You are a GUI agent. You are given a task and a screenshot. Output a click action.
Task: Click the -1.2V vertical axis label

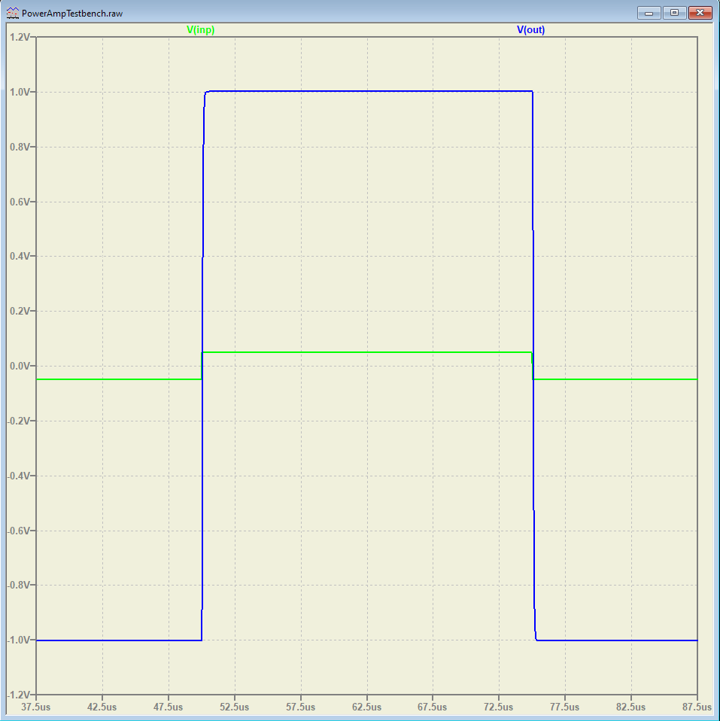pyautogui.click(x=18, y=695)
